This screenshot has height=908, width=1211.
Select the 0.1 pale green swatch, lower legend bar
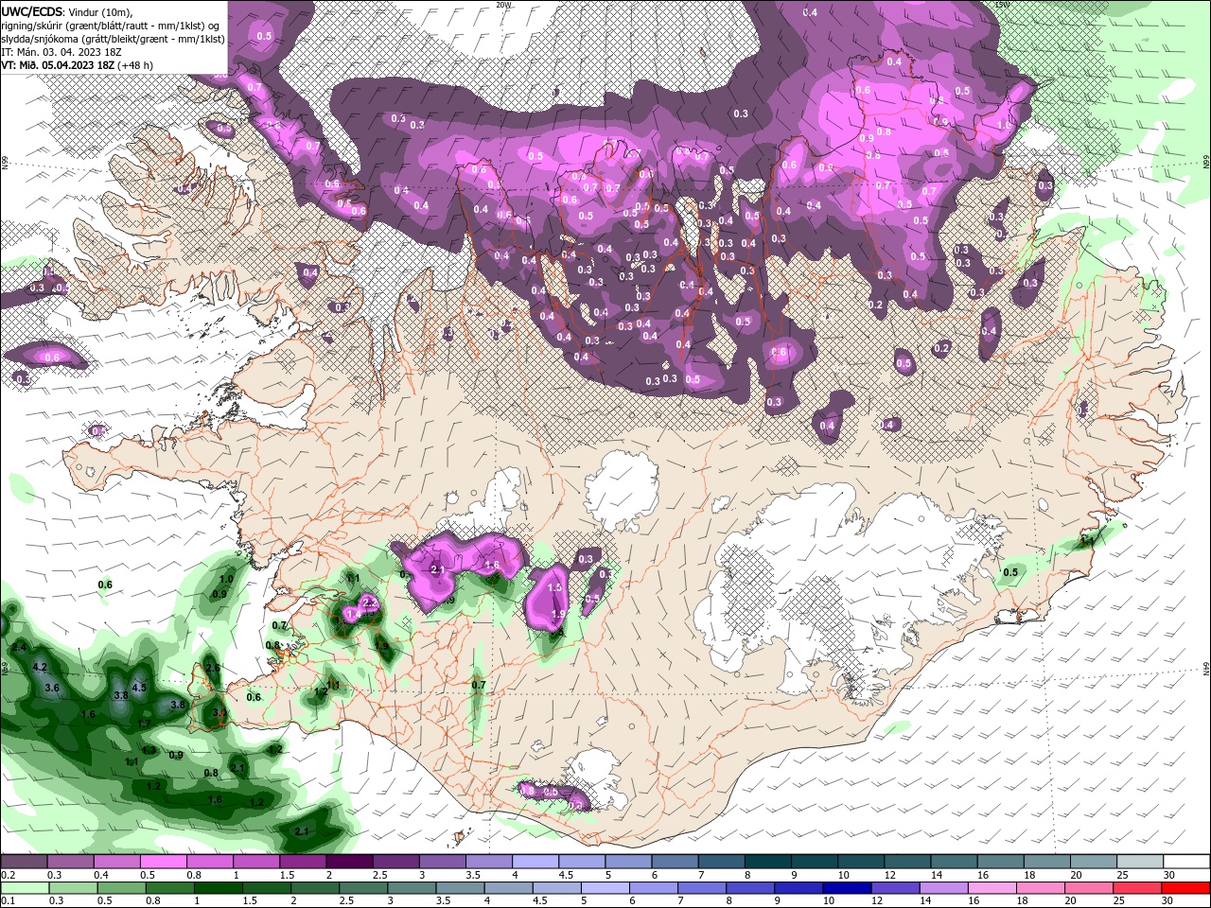coord(24,888)
